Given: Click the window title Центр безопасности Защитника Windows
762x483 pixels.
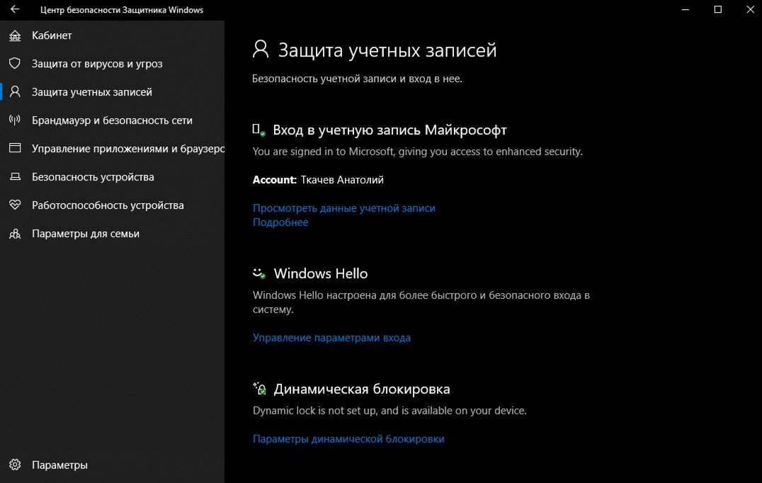Looking at the screenshot, I should [122, 10].
